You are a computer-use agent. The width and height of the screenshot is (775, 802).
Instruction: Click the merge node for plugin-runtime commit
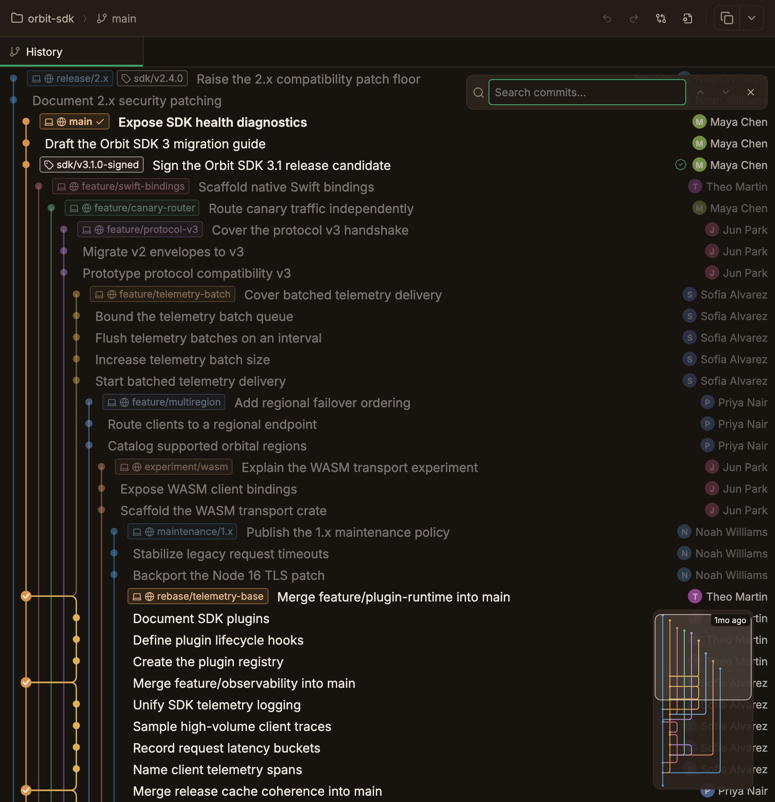pyautogui.click(x=26, y=596)
